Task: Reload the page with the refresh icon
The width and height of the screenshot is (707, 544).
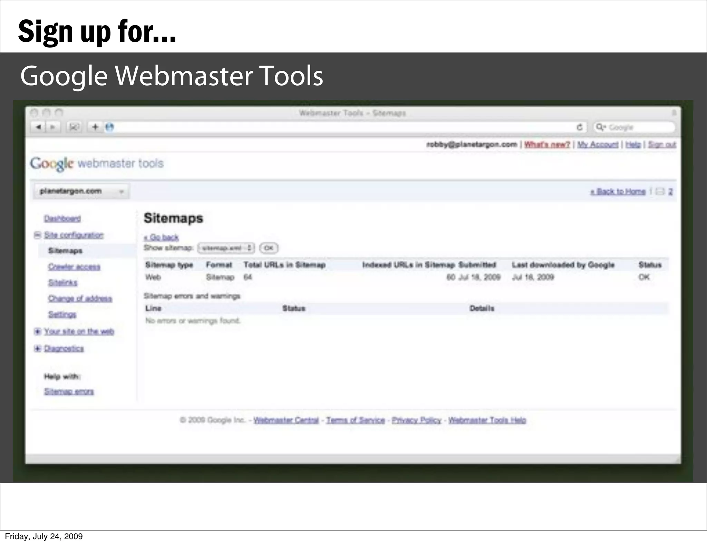Action: [580, 127]
